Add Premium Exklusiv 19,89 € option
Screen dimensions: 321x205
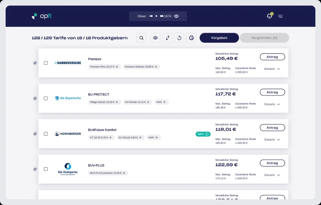click(x=141, y=67)
